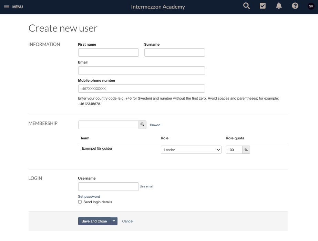Click the First name input field
318x241 pixels.
click(109, 53)
